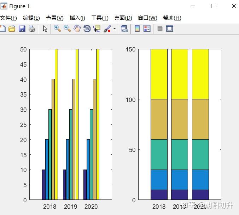The width and height of the screenshot is (239, 215).
Task: Click the 2019 x-axis label of left chart
Action: click(71, 207)
